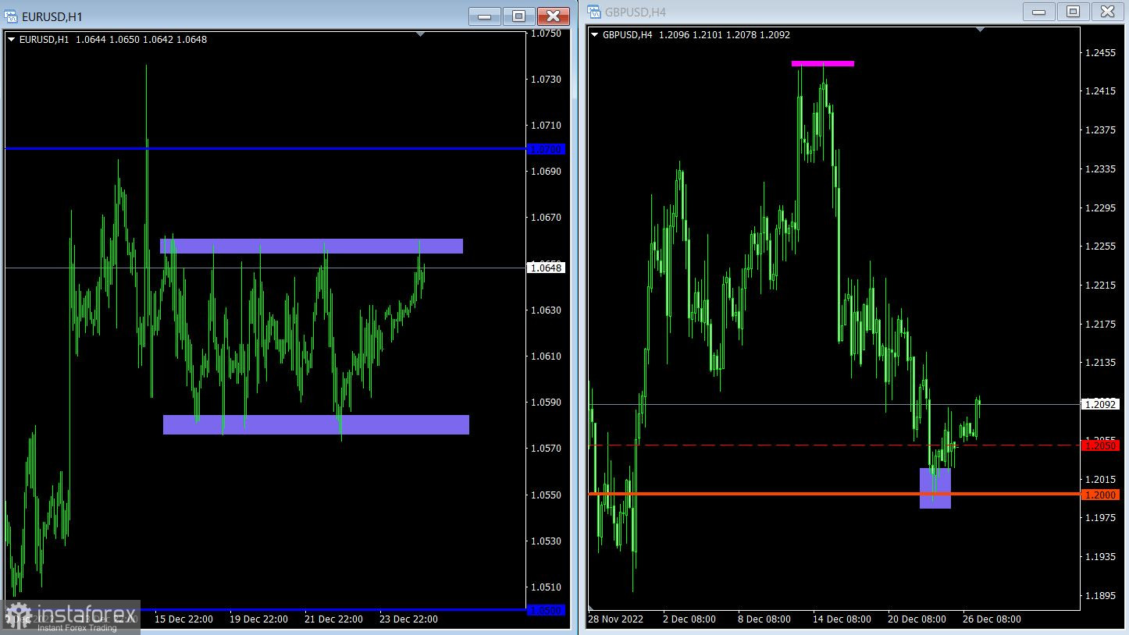Click the 1.0590 price scale value
Screen dimensions: 1129x635
[x=545, y=403]
